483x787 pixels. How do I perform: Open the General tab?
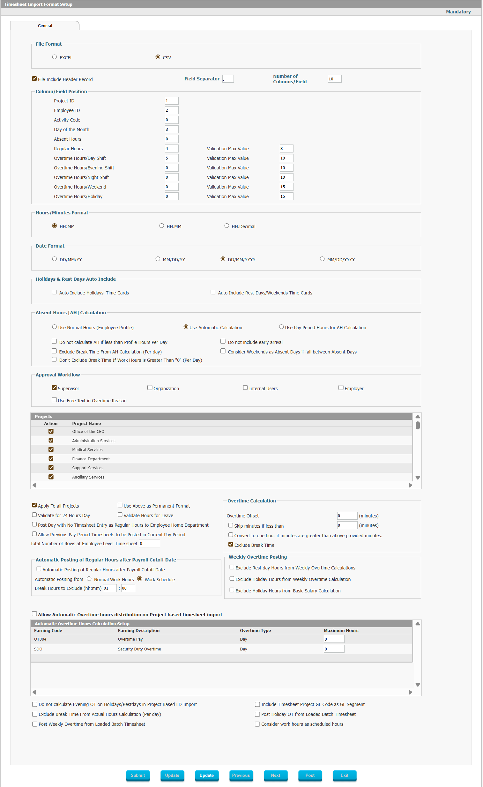click(x=45, y=26)
